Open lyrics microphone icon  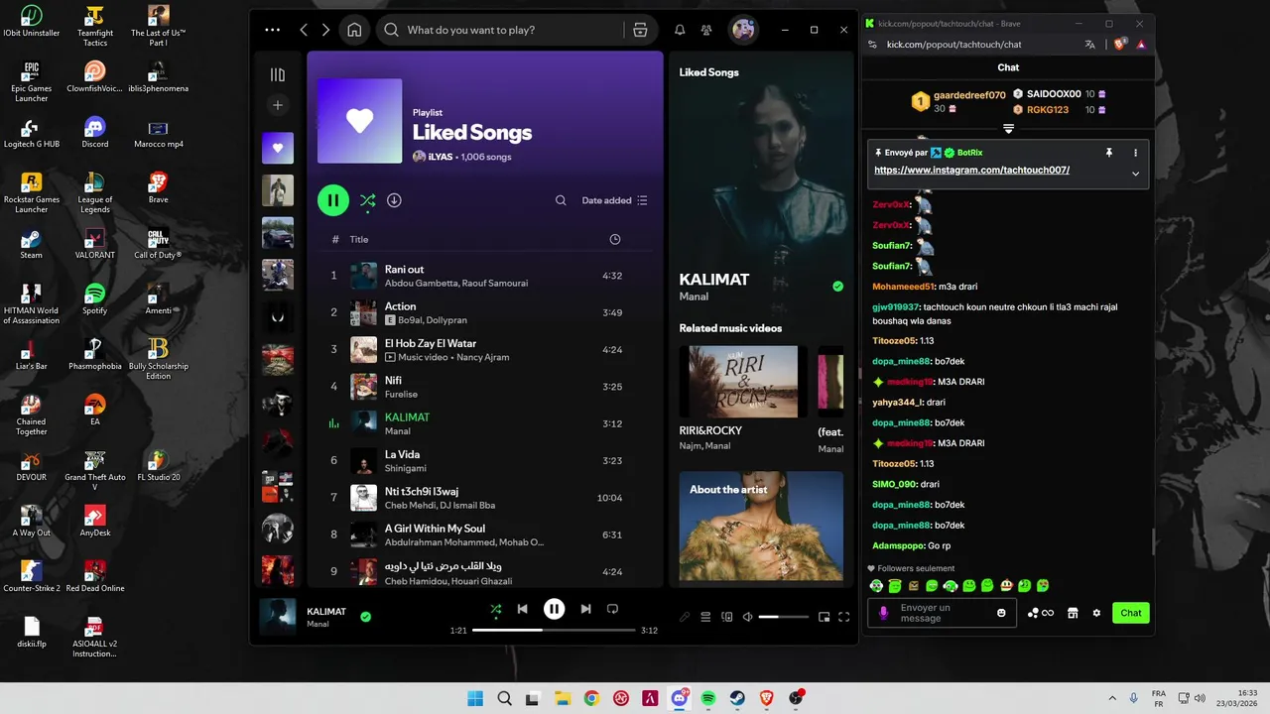click(685, 617)
